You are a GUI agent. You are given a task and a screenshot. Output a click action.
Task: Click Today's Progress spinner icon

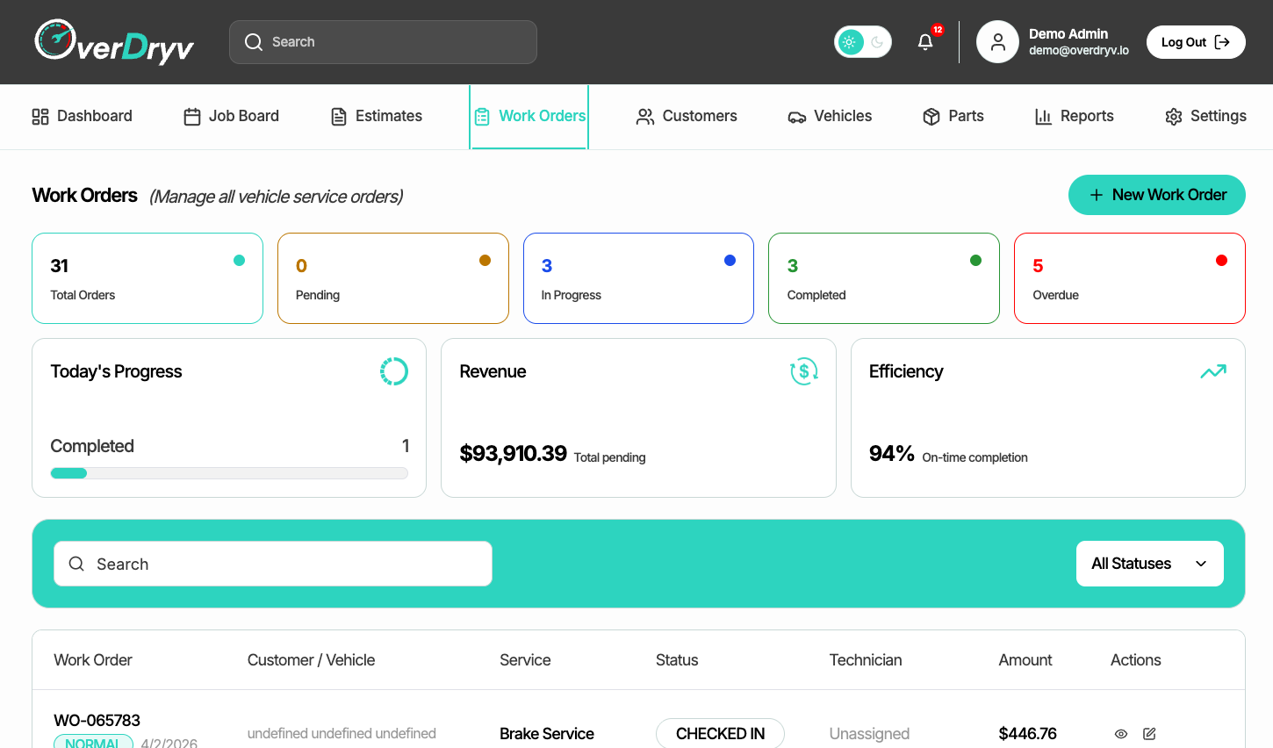click(394, 371)
